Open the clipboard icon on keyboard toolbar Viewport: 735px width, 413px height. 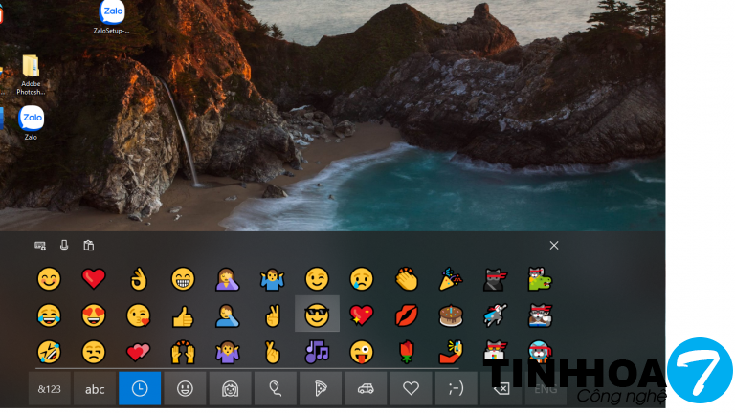coord(88,246)
